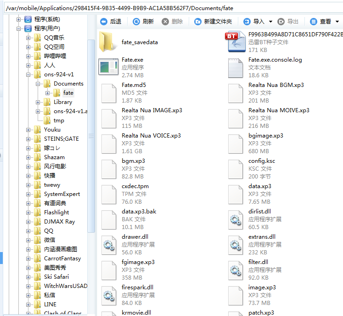Expand the fate tree node

pyautogui.click(x=47, y=93)
